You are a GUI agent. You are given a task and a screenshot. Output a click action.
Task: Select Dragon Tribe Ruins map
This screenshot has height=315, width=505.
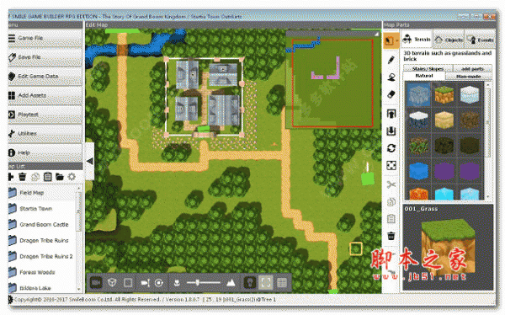coord(42,241)
